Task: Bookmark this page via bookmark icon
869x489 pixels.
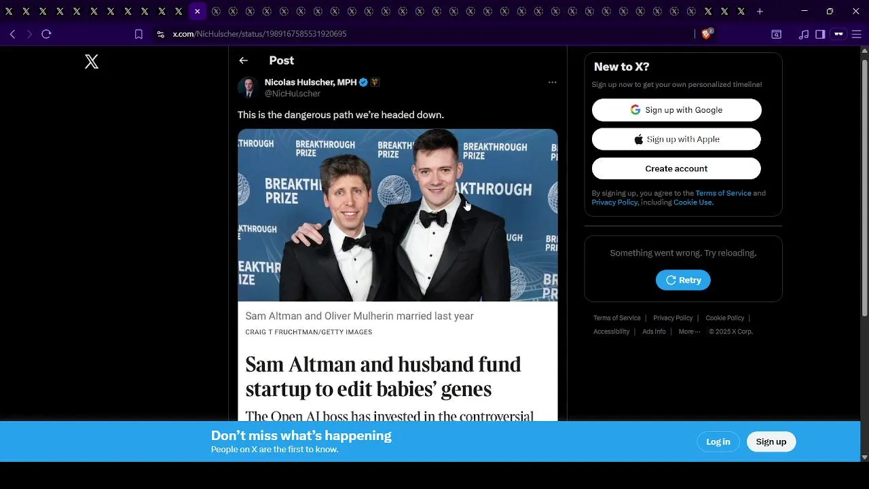Action: (138, 34)
